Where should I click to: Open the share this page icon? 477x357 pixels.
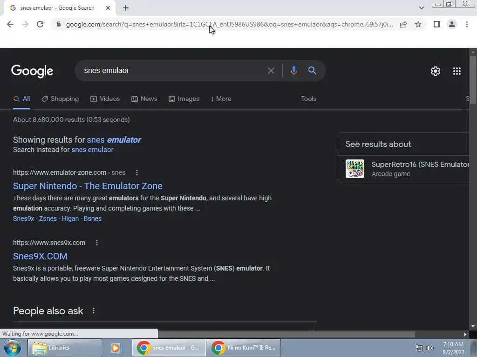(x=403, y=24)
